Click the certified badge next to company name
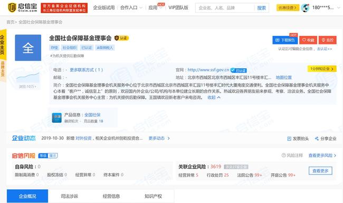343x203 pixels. 121,38
